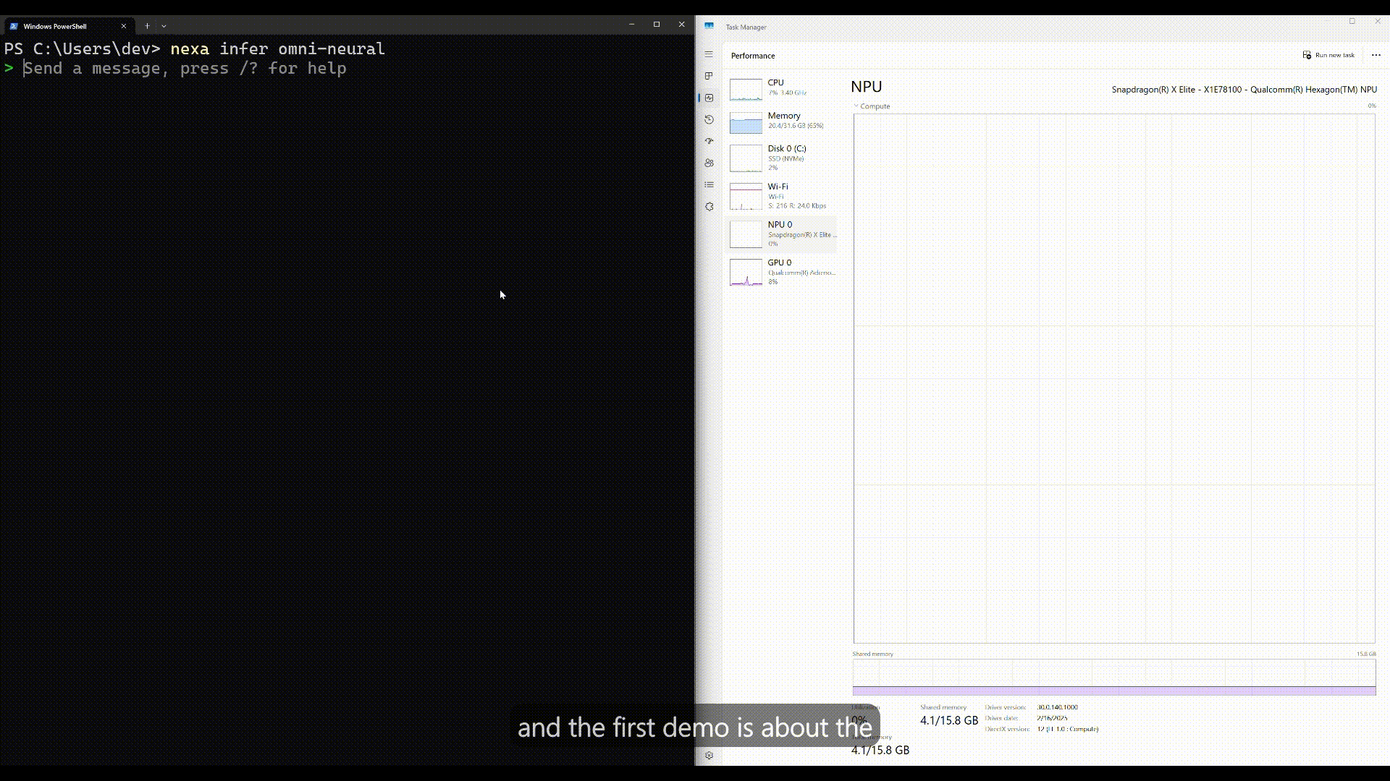Open the Services page icon
1390x781 pixels.
(709, 207)
